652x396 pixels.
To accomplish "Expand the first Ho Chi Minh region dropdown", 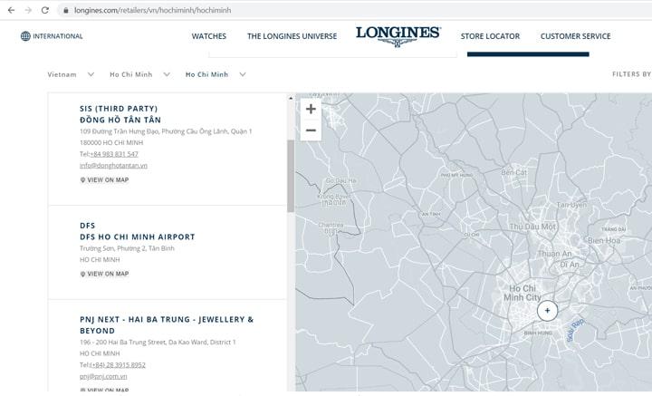I will (x=139, y=74).
